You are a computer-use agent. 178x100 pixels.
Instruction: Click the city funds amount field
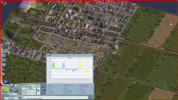(29, 91)
